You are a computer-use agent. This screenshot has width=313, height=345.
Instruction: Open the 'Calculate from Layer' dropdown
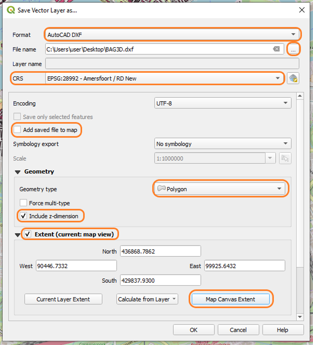click(x=147, y=299)
